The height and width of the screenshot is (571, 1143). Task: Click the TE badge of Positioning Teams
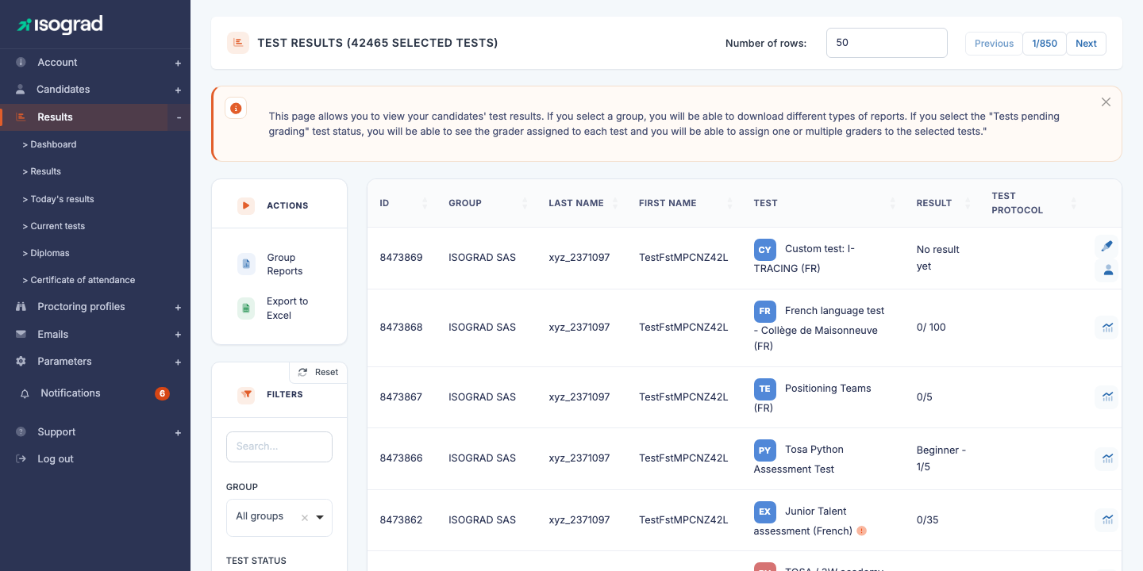pyautogui.click(x=764, y=389)
